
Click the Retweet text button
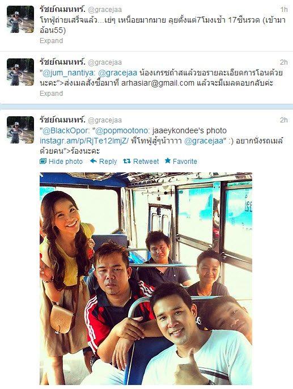146,162
